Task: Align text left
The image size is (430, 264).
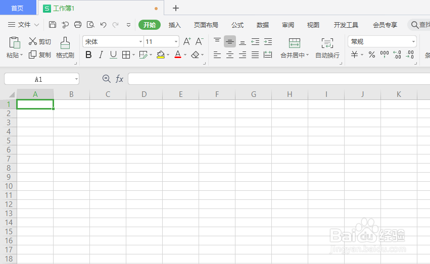Action: pos(217,55)
